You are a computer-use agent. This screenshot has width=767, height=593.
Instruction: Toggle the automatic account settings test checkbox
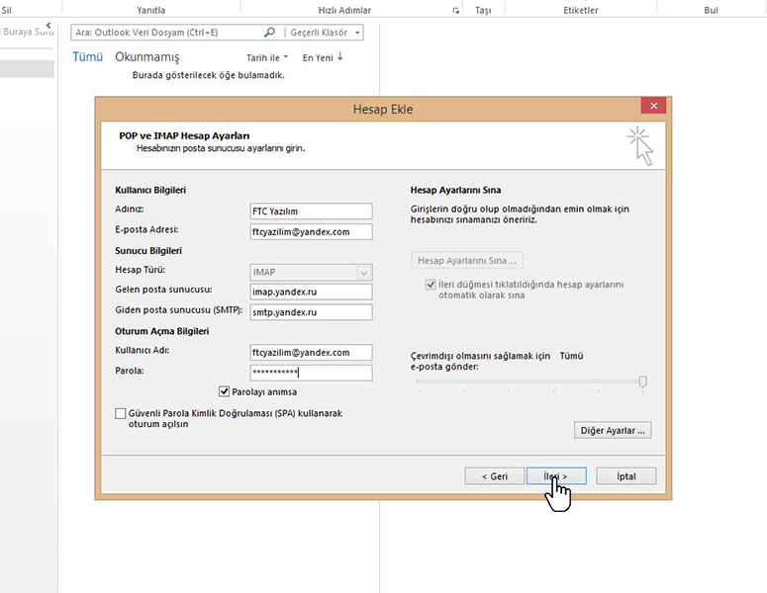pos(431,285)
